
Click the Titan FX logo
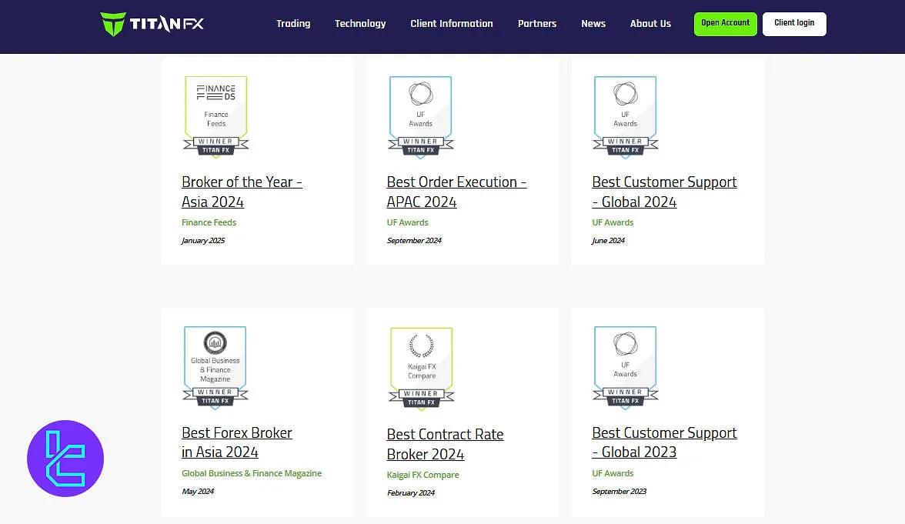(152, 24)
